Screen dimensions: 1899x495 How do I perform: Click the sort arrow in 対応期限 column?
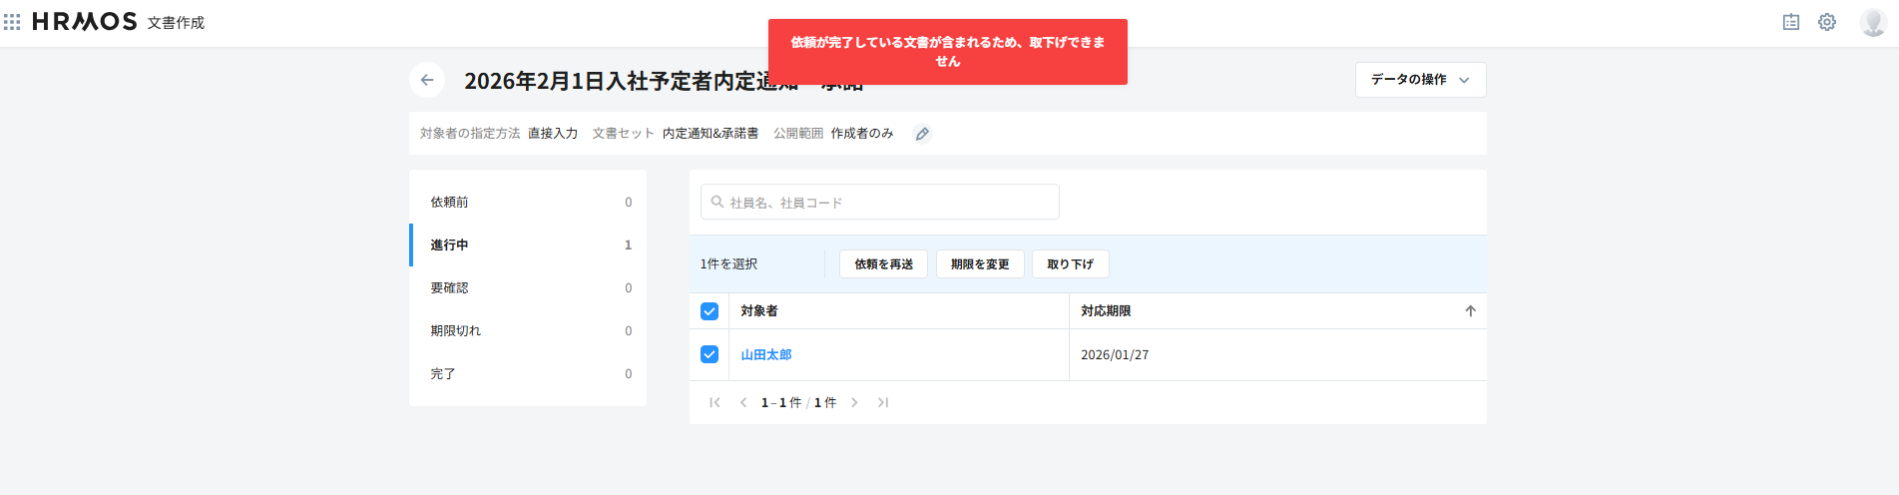[1470, 311]
